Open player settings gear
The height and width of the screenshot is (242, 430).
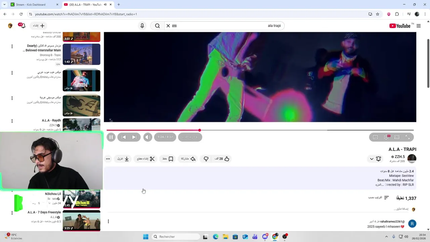tap(386, 137)
